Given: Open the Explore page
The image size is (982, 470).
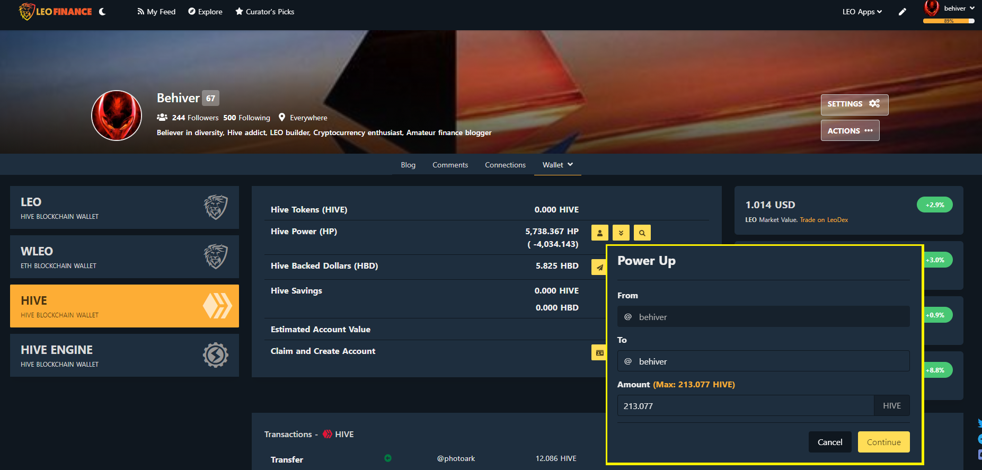Looking at the screenshot, I should (x=205, y=12).
